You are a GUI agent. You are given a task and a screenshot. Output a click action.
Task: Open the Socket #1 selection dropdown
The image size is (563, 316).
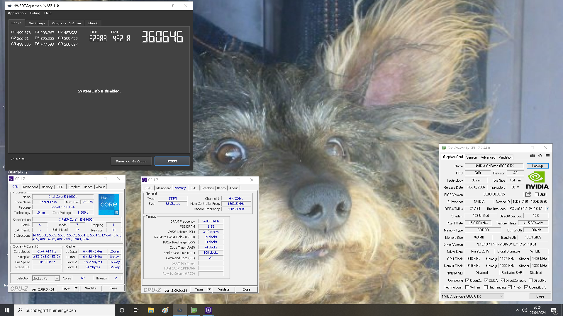coord(46,279)
